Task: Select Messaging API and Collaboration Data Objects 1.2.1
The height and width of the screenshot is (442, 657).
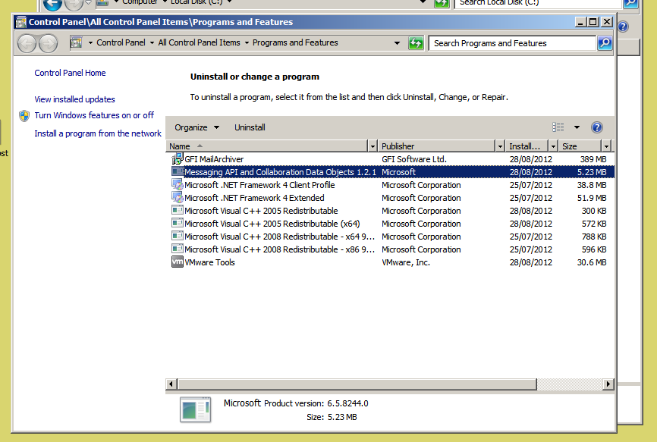Action: pyautogui.click(x=390, y=172)
